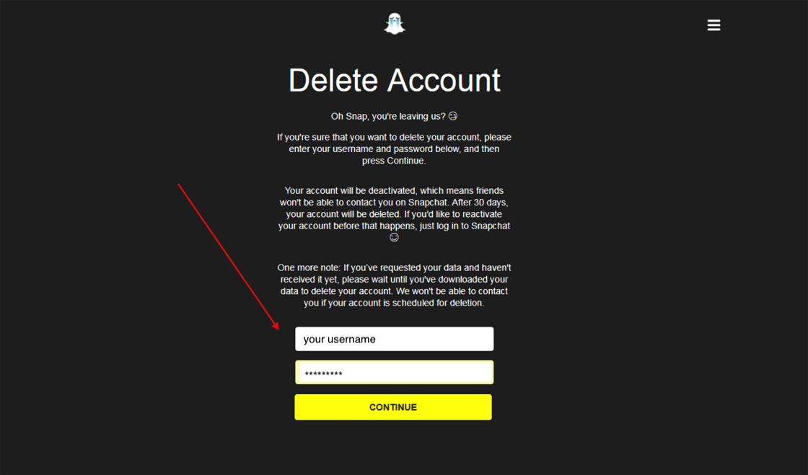Click the "Delete Account" heading
This screenshot has width=808, height=475.
[394, 80]
